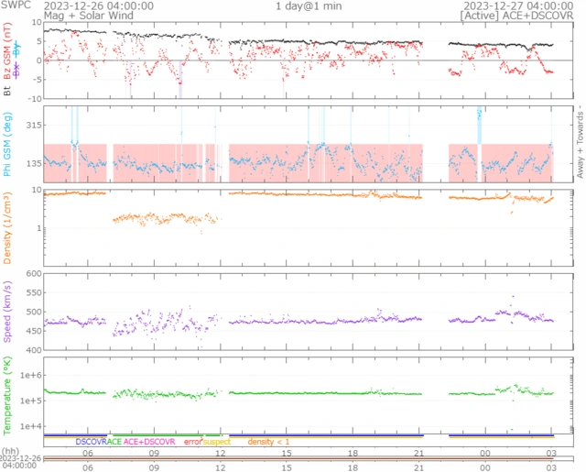Viewport: 586px width, 472px height.
Task: Click the Density (1/cm³) axis label
Action: coord(7,228)
